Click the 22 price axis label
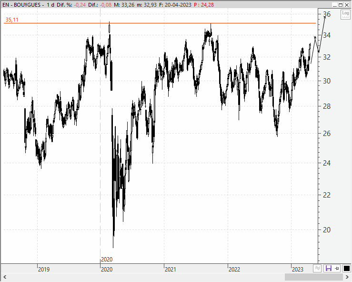 click(x=327, y=195)
